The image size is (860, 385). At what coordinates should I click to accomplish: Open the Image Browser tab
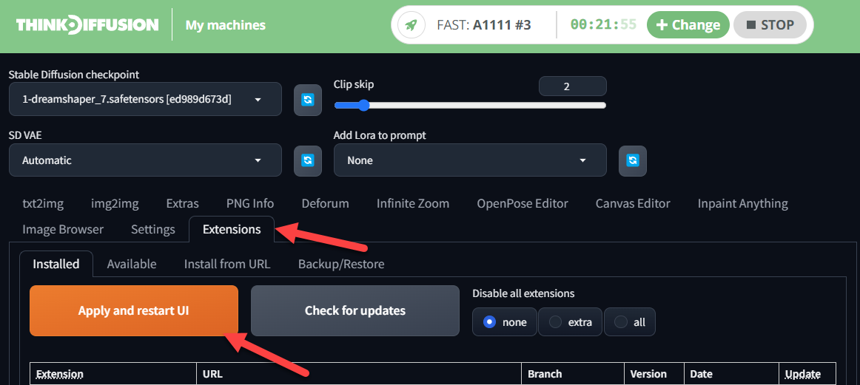pos(62,230)
